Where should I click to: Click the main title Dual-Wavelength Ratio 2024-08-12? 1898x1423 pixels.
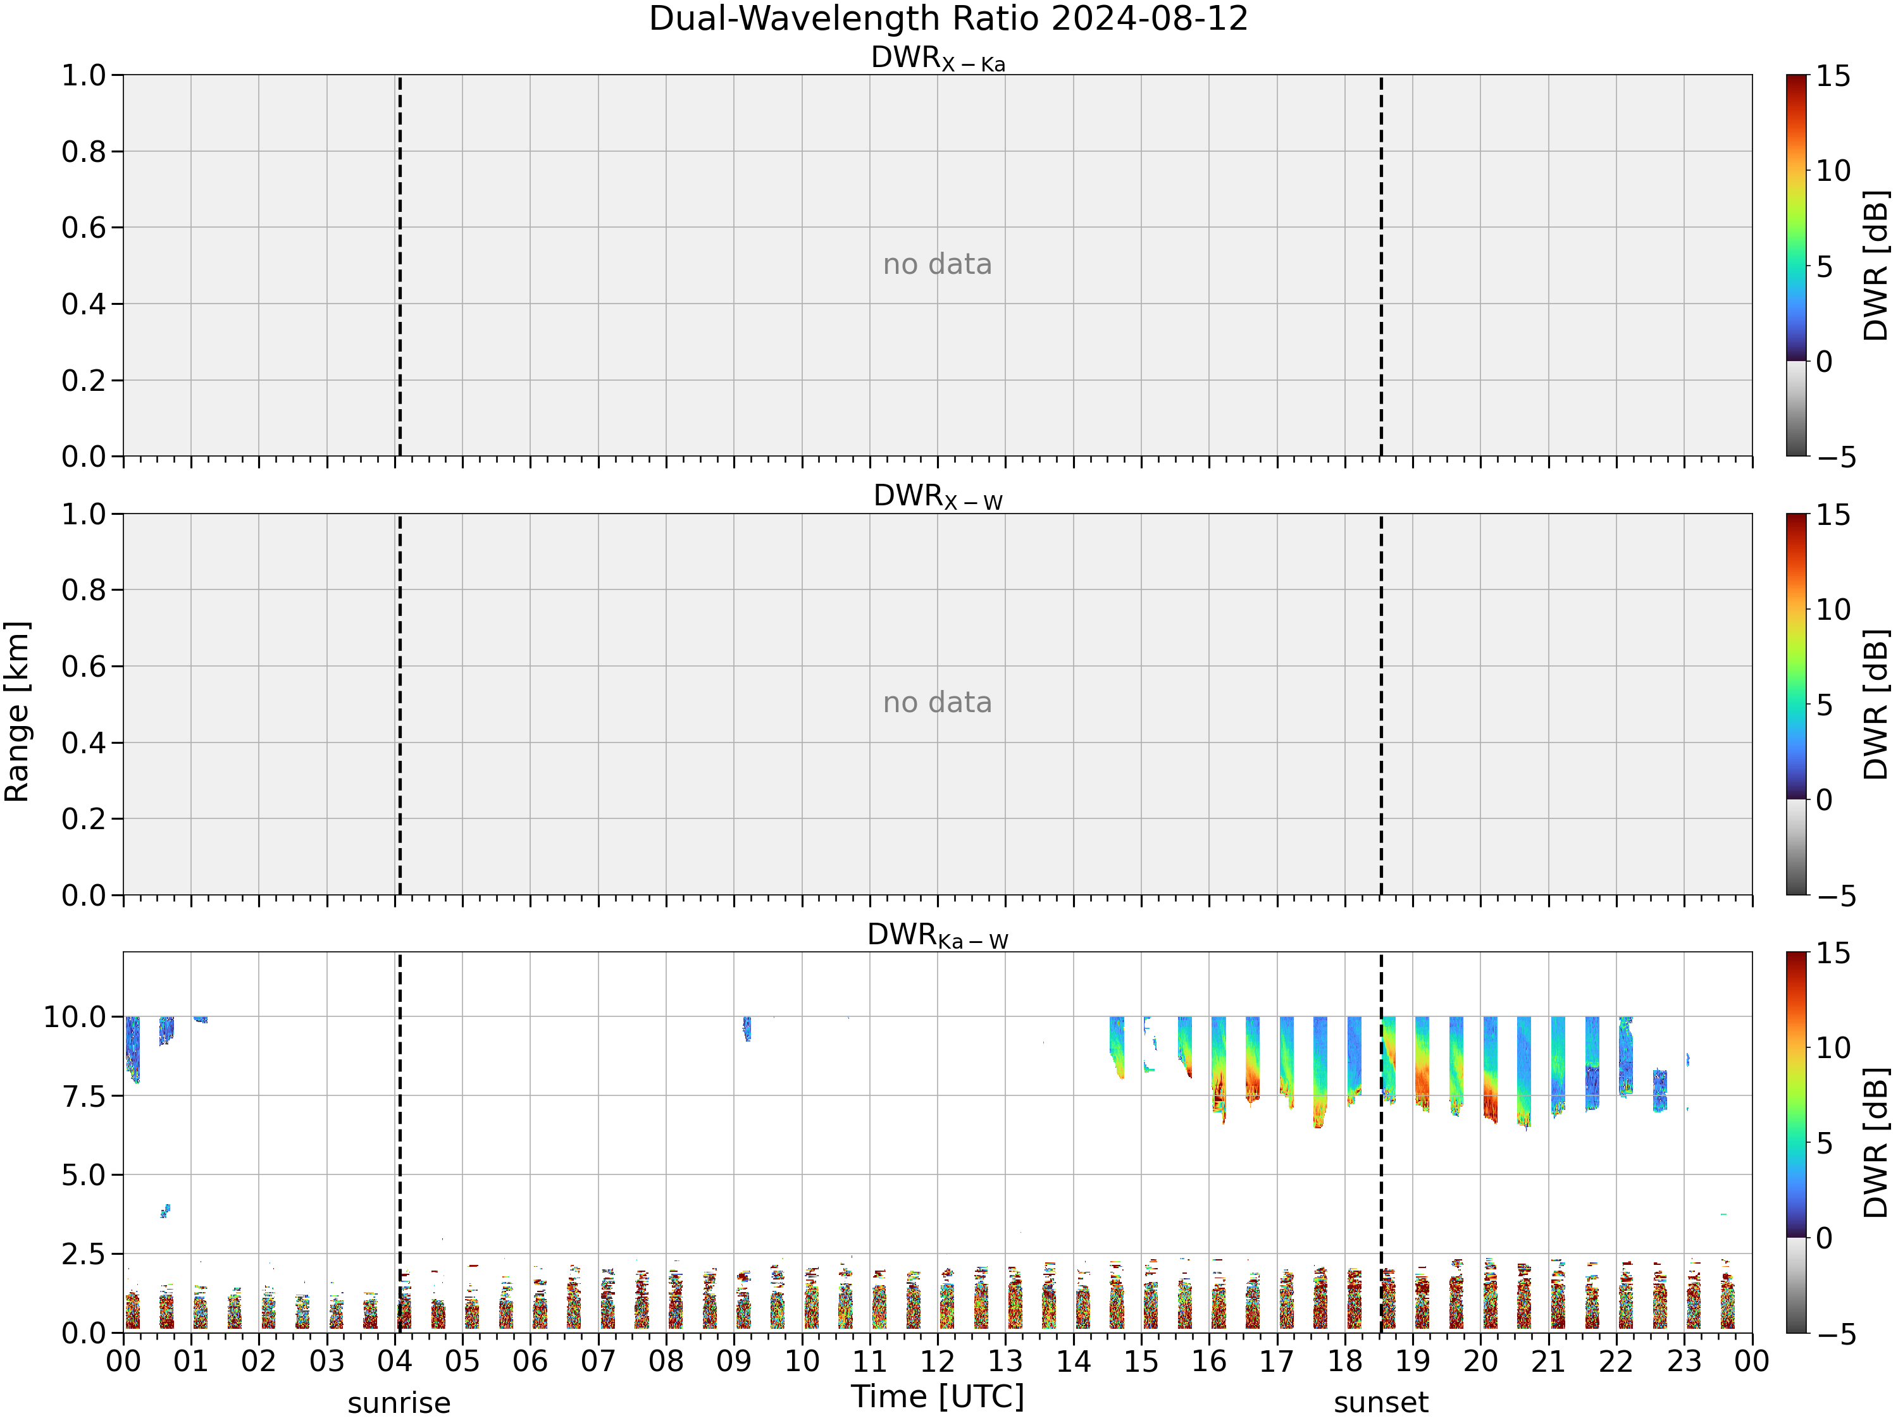[x=948, y=18]
